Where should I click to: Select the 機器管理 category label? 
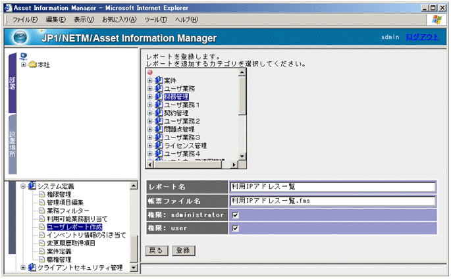[176, 97]
